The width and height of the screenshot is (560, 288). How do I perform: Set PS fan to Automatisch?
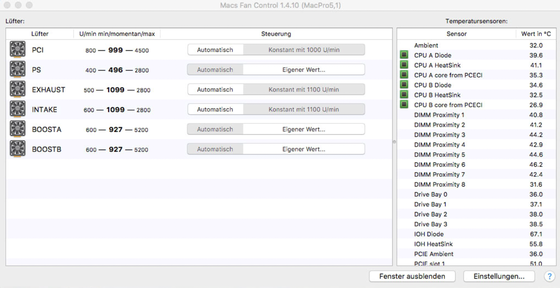[x=215, y=69]
